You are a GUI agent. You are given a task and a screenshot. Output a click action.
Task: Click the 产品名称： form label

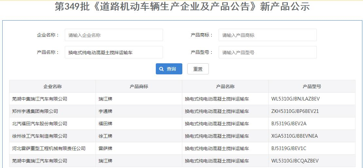click(x=48, y=52)
